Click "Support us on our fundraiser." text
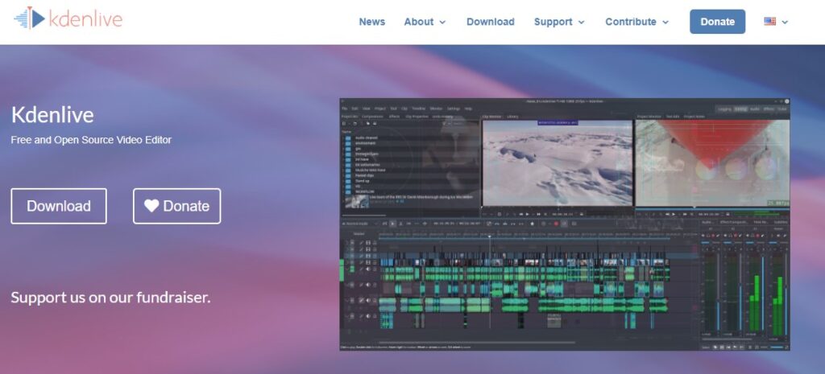Image resolution: width=825 pixels, height=374 pixels. 110,298
